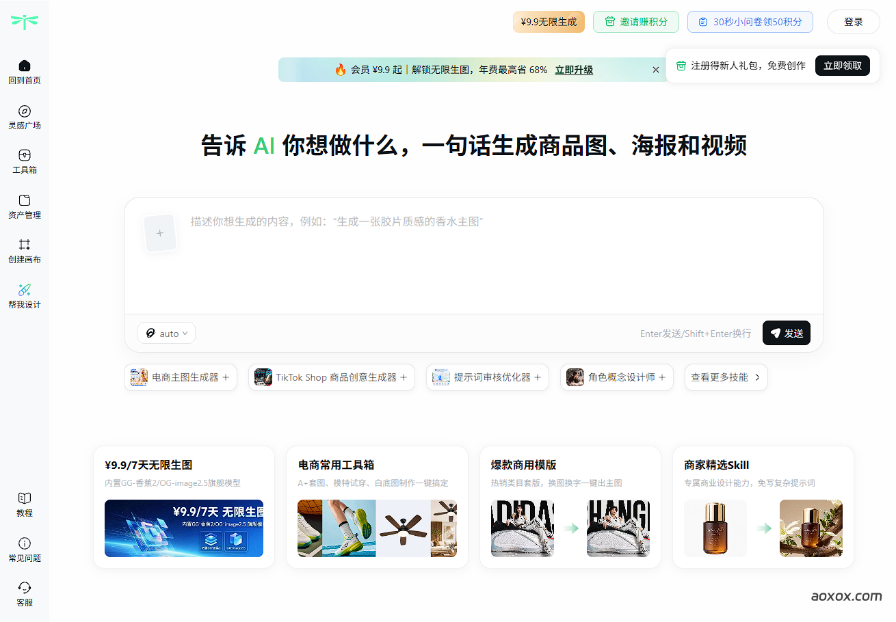896x622 pixels.
Task: Open 帮我设计 magic wand icon
Action: click(25, 290)
